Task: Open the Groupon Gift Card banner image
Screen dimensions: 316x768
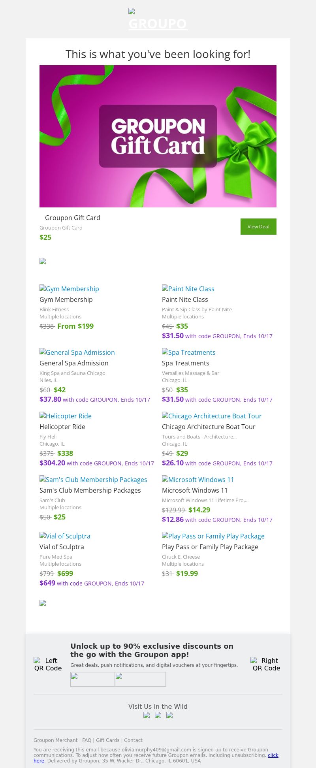Action: (158, 136)
